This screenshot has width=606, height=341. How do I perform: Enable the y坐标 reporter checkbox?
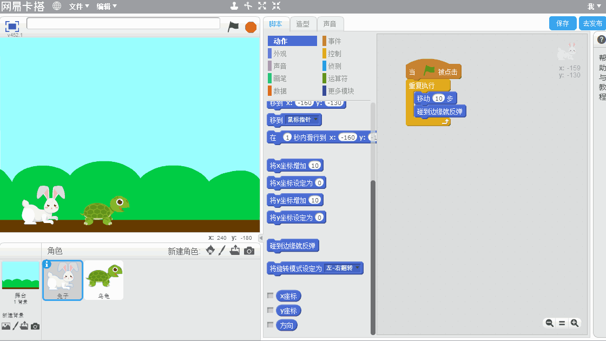point(271,311)
